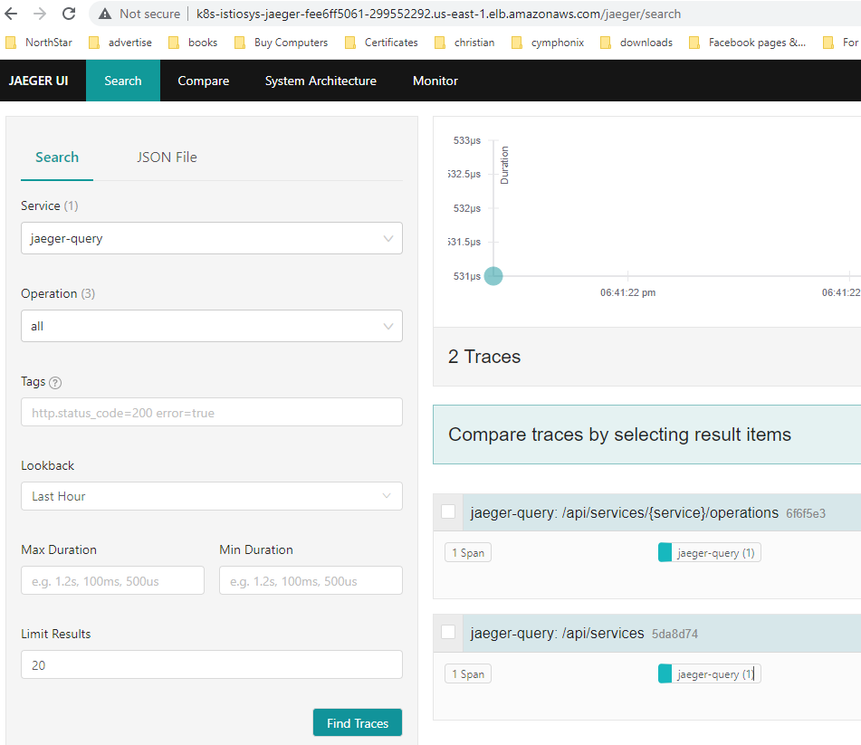Focus the Tags input field
This screenshot has width=861, height=745.
pyautogui.click(x=212, y=412)
